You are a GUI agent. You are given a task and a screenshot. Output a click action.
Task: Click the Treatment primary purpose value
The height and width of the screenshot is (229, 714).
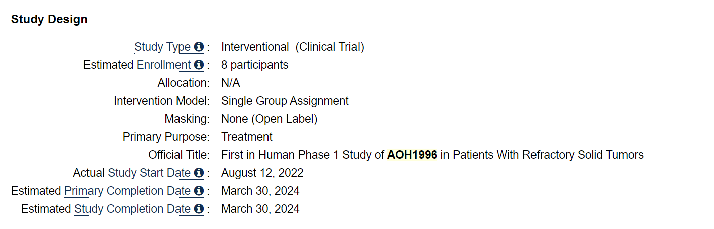click(247, 137)
